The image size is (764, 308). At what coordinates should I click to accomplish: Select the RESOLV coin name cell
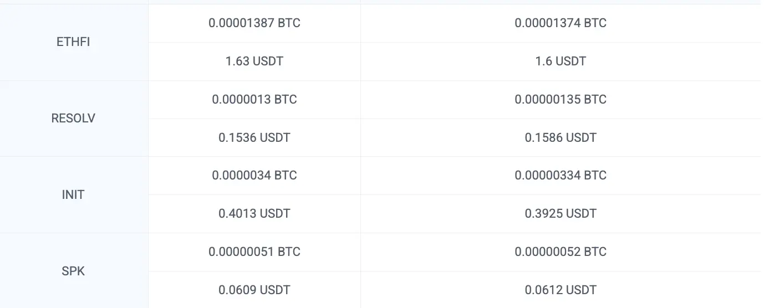tap(73, 119)
